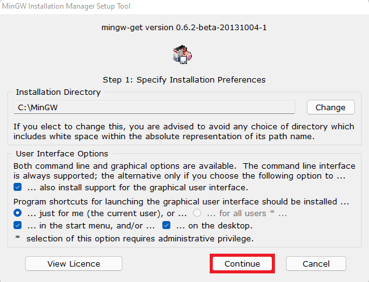Toggle the 'in the start menu' checkbox
The image size is (369, 282).
pyautogui.click(x=18, y=226)
